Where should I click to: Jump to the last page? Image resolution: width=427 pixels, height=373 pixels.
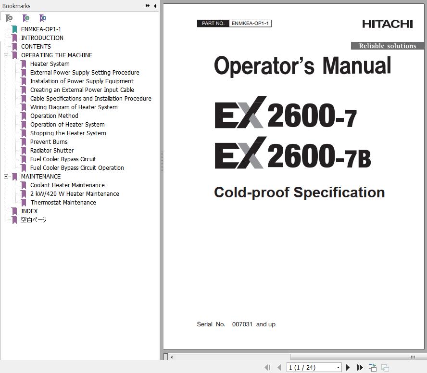(360, 367)
